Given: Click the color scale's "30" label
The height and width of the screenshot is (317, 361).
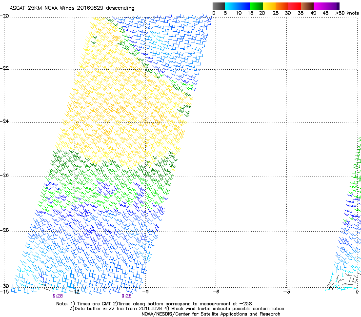Looking at the screenshot, I should [288, 13].
